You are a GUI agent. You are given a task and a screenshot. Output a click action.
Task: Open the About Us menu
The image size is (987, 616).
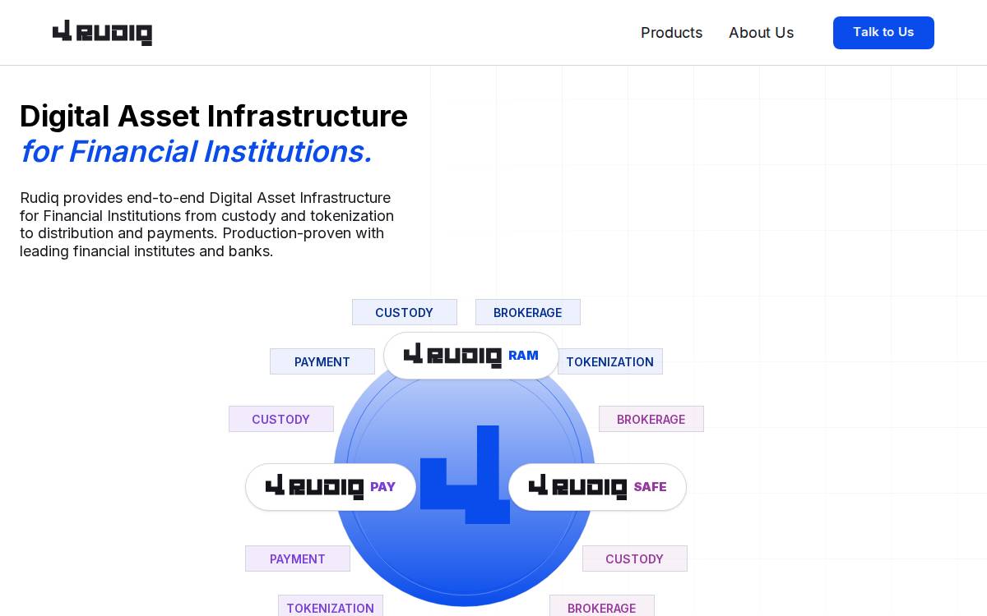761,33
